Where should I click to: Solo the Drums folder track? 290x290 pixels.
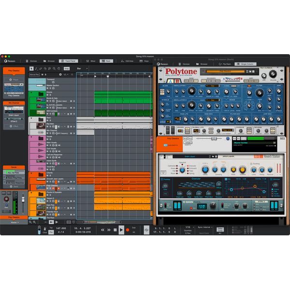click(x=50, y=95)
